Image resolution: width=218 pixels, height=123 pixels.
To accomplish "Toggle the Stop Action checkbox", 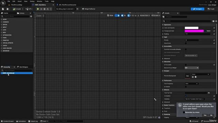I will (186, 43).
